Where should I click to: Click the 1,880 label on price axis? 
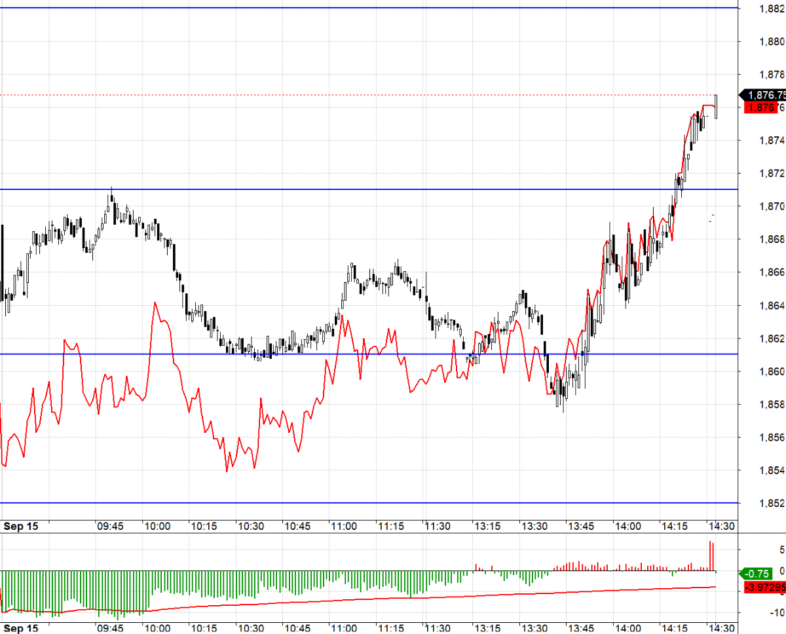[x=770, y=41]
